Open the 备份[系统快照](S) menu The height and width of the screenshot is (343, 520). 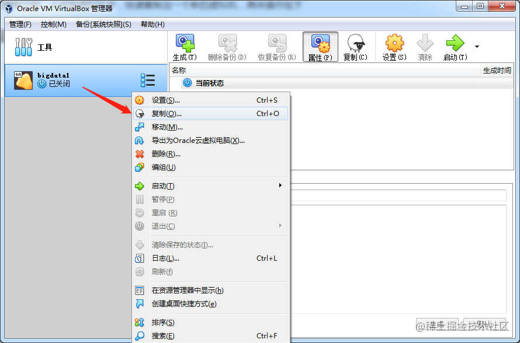coord(103,24)
